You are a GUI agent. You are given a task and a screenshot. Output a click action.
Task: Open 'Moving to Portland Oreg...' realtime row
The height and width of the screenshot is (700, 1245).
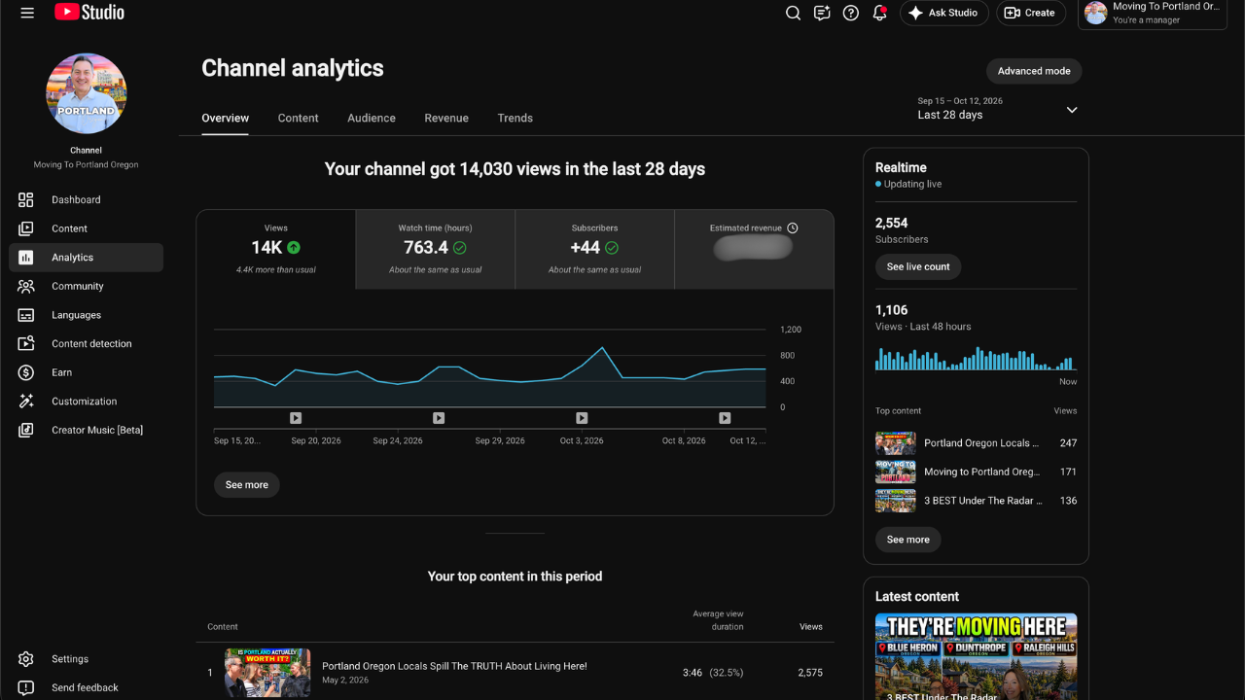pyautogui.click(x=977, y=472)
